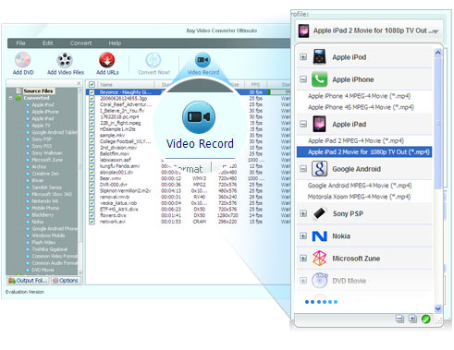The height and width of the screenshot is (350, 454).
Task: Click the add profile icon at panel bottom
Action: [412, 319]
